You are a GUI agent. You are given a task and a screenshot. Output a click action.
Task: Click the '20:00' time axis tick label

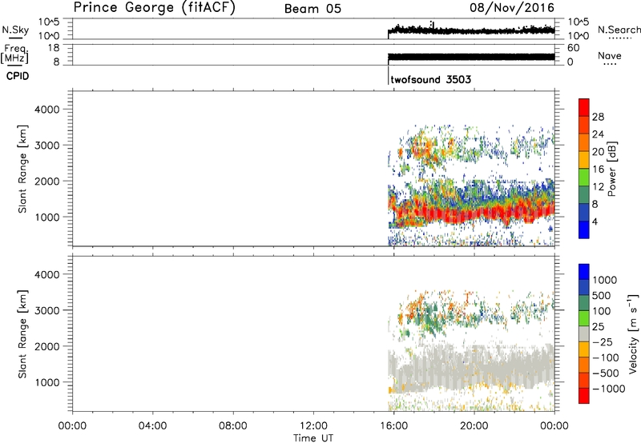coord(474,426)
